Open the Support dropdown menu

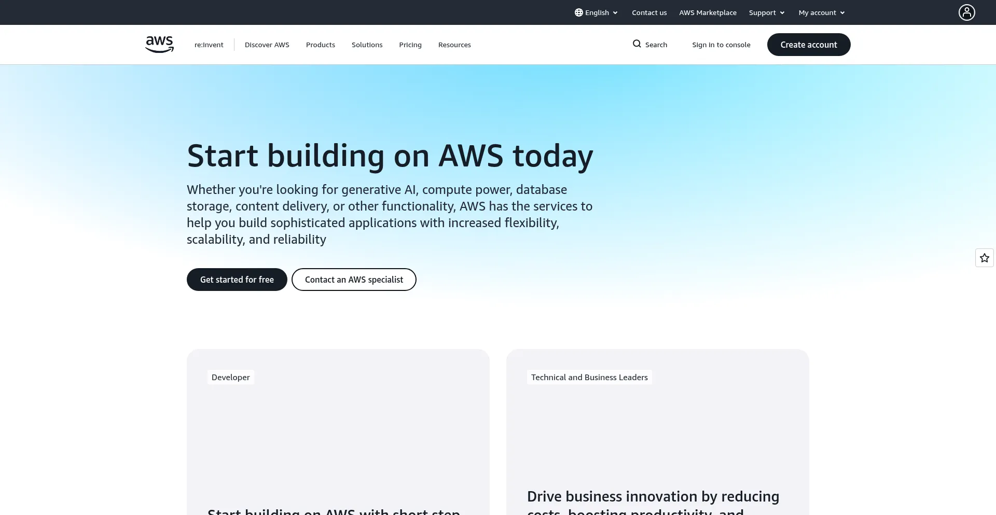tap(766, 12)
